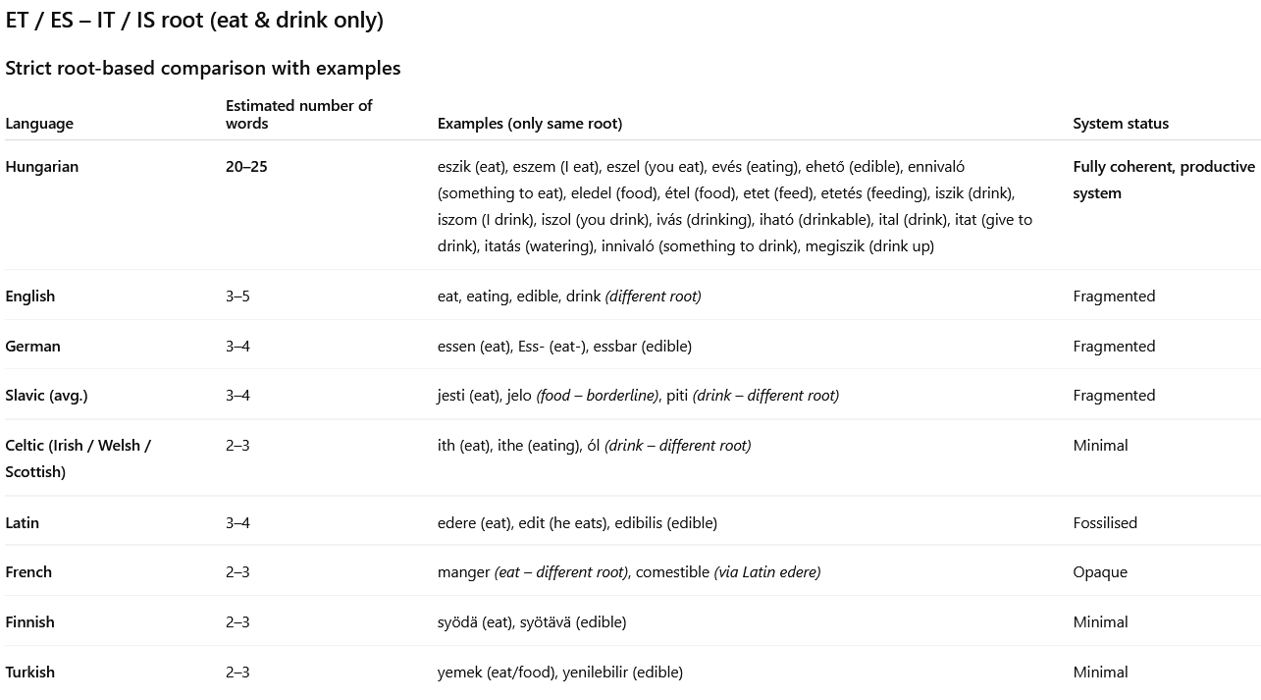Click 'Fully coherent, productive system' status cell

tap(1163, 180)
